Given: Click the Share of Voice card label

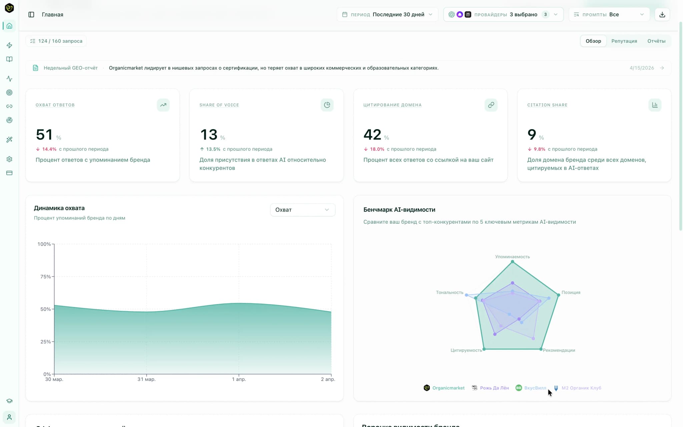Looking at the screenshot, I should (x=219, y=105).
